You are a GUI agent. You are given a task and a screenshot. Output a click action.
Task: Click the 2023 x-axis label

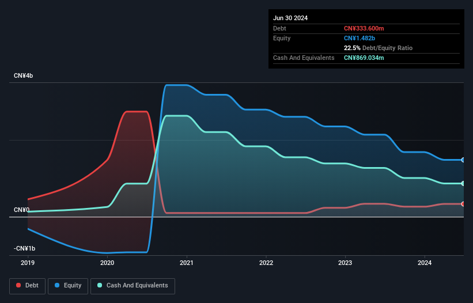point(345,263)
